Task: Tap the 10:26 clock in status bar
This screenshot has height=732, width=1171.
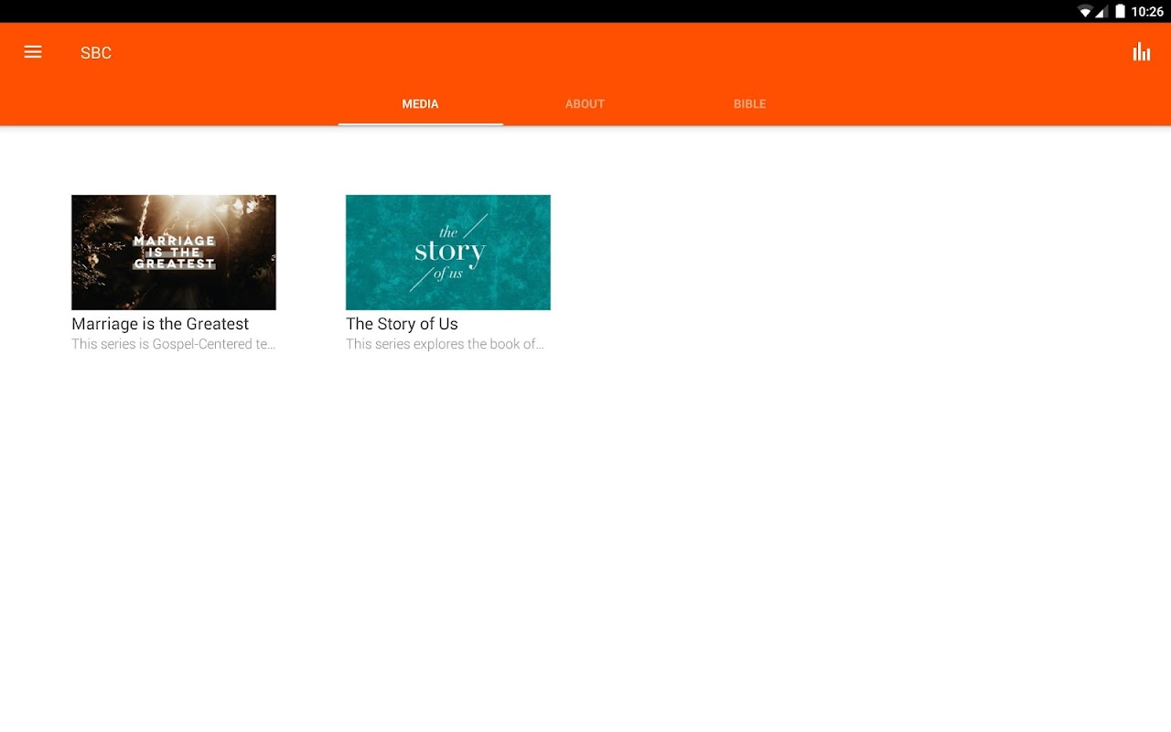Action: (1147, 12)
